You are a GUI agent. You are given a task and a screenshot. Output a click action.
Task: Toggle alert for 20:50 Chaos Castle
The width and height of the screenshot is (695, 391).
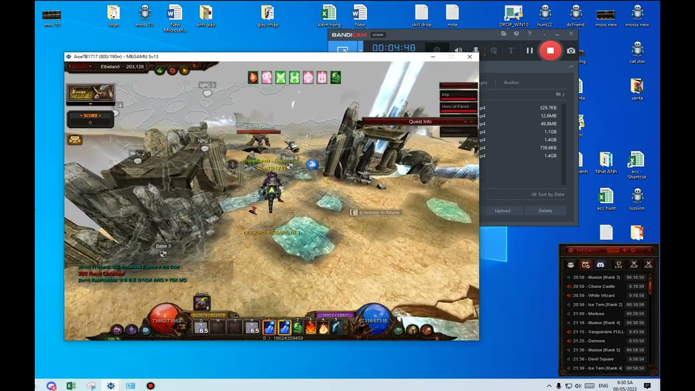(568, 286)
